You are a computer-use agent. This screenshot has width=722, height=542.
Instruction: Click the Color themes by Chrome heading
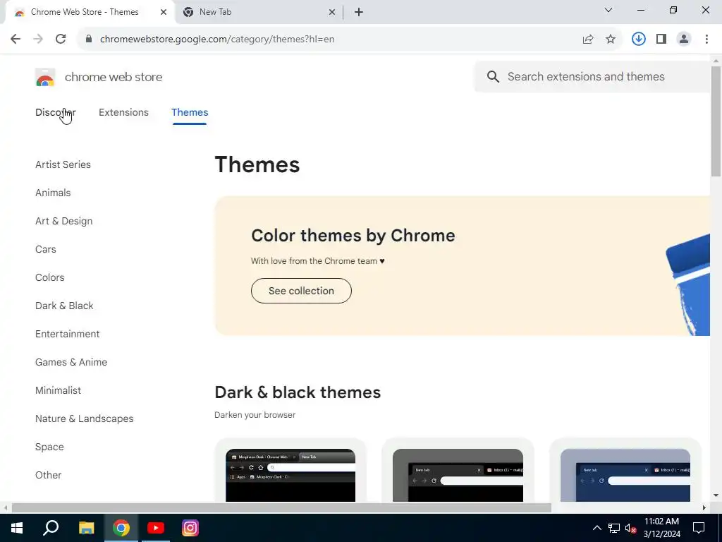(x=353, y=236)
